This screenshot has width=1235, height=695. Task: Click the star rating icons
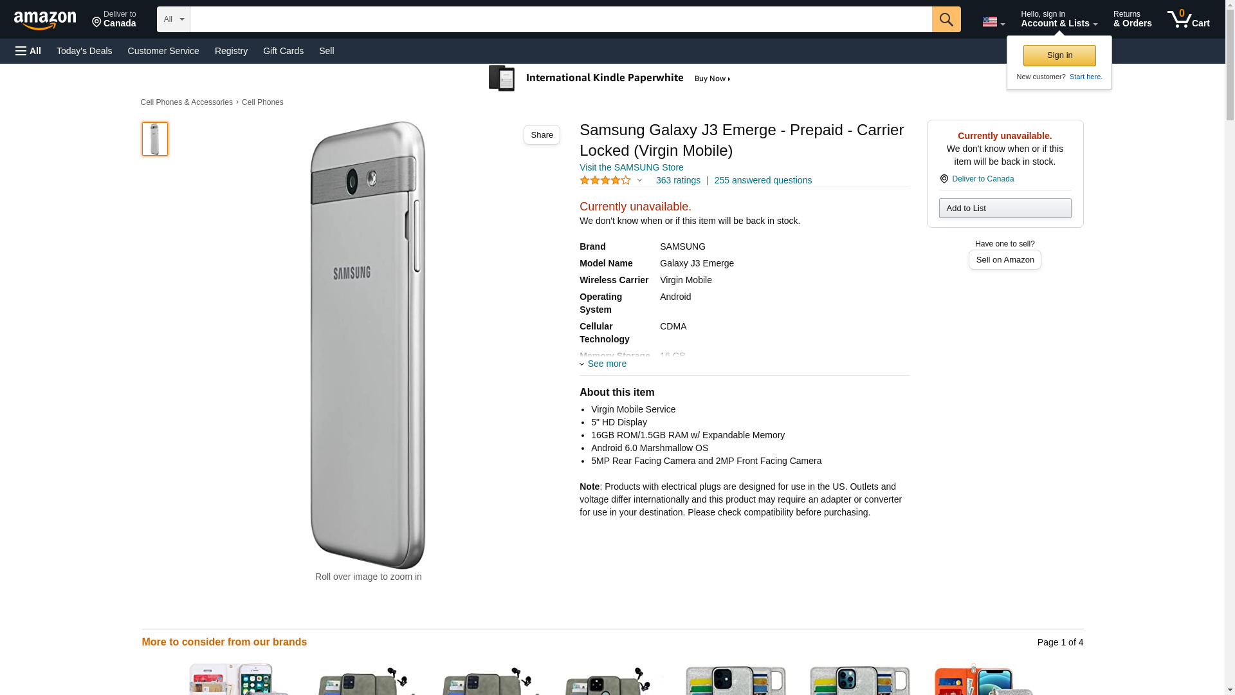[605, 181]
